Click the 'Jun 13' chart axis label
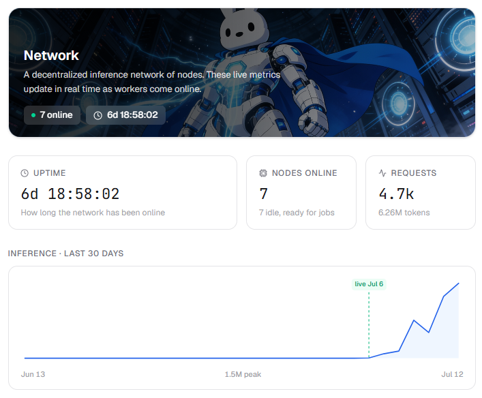Viewport: 482px width, 398px height. [33, 374]
